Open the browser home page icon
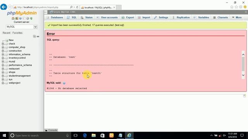 tap(232, 7)
